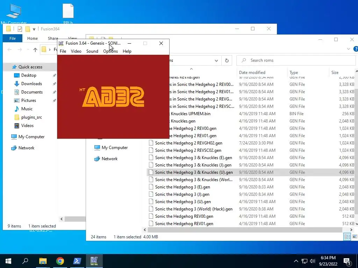Click file icon of Sonic the Hedgehog REV00.gen
Image resolution: width=358 pixels, height=268 pixels.
point(151,216)
